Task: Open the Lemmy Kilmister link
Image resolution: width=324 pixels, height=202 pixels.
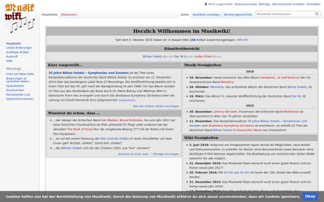Action: point(225,112)
